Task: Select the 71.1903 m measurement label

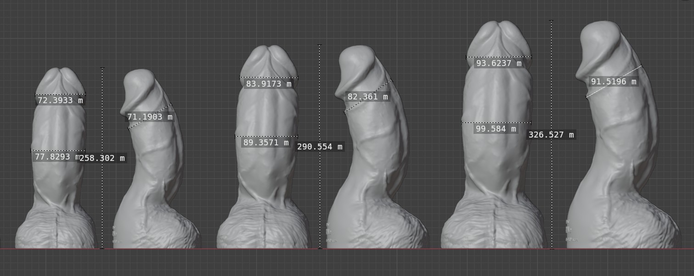Action: coord(150,117)
